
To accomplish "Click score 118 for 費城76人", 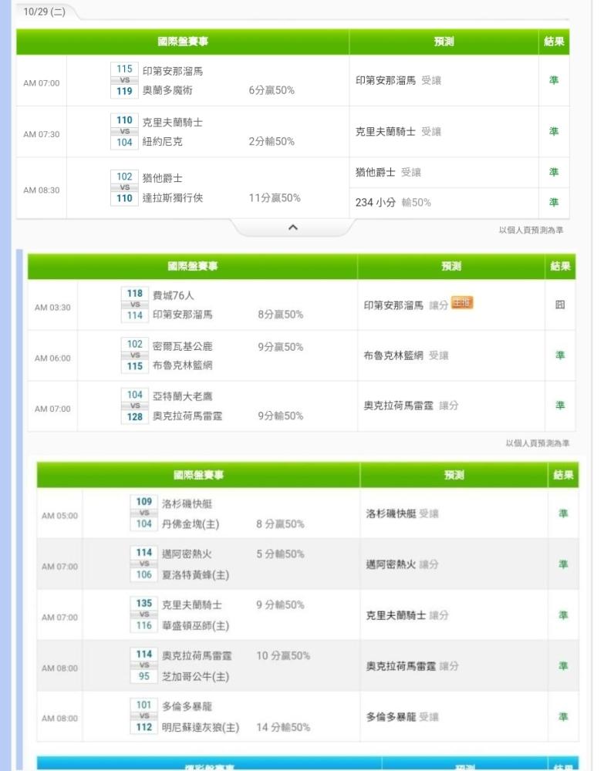I will [x=135, y=294].
